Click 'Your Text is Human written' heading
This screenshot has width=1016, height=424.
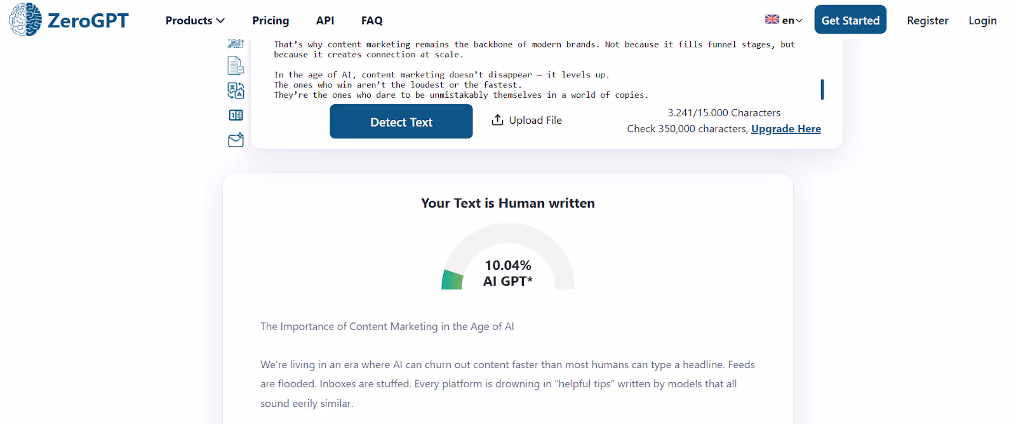[x=508, y=203]
